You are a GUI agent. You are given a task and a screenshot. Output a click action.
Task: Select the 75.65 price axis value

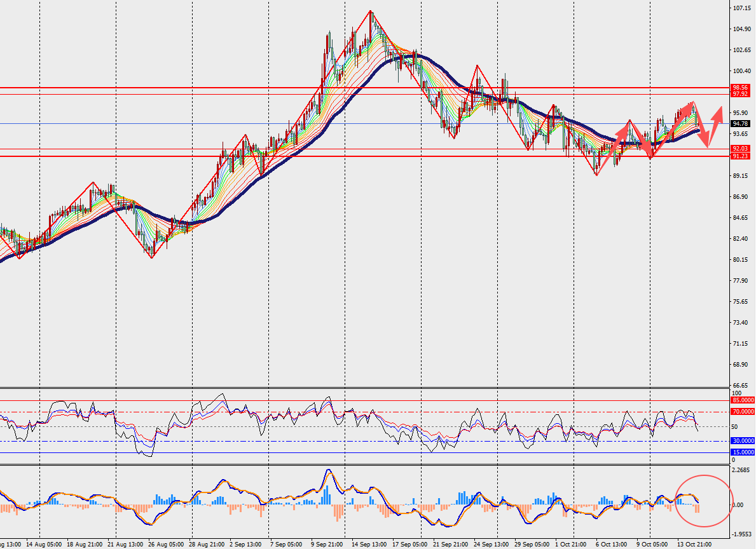coord(741,302)
